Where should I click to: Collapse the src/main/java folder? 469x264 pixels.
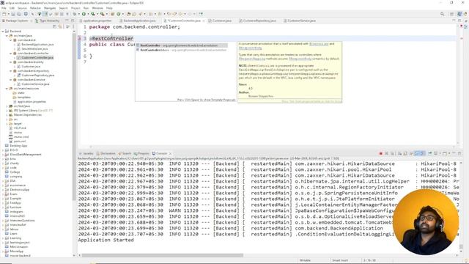tap(7, 36)
